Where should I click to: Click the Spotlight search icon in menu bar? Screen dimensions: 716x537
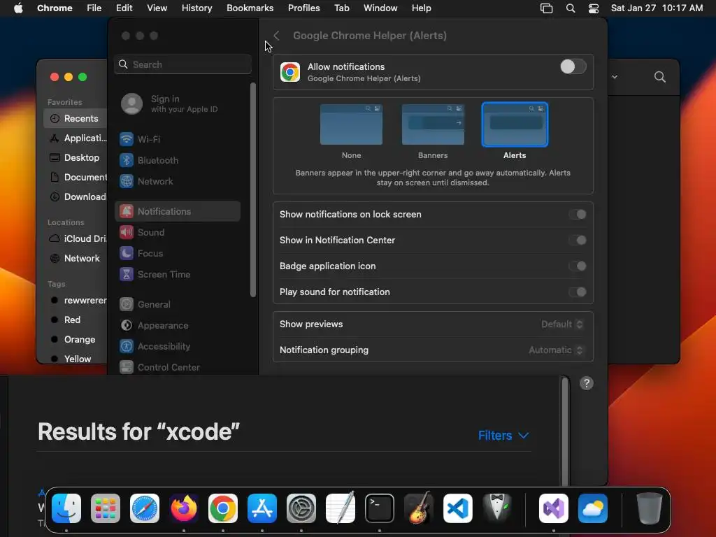(x=571, y=8)
